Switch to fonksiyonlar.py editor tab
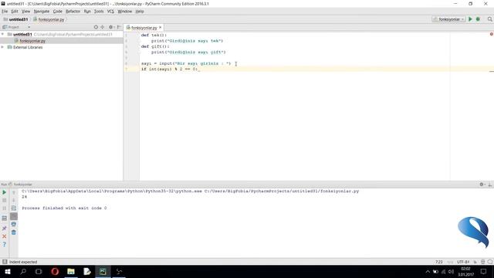This screenshot has width=494, height=278. [x=144, y=28]
